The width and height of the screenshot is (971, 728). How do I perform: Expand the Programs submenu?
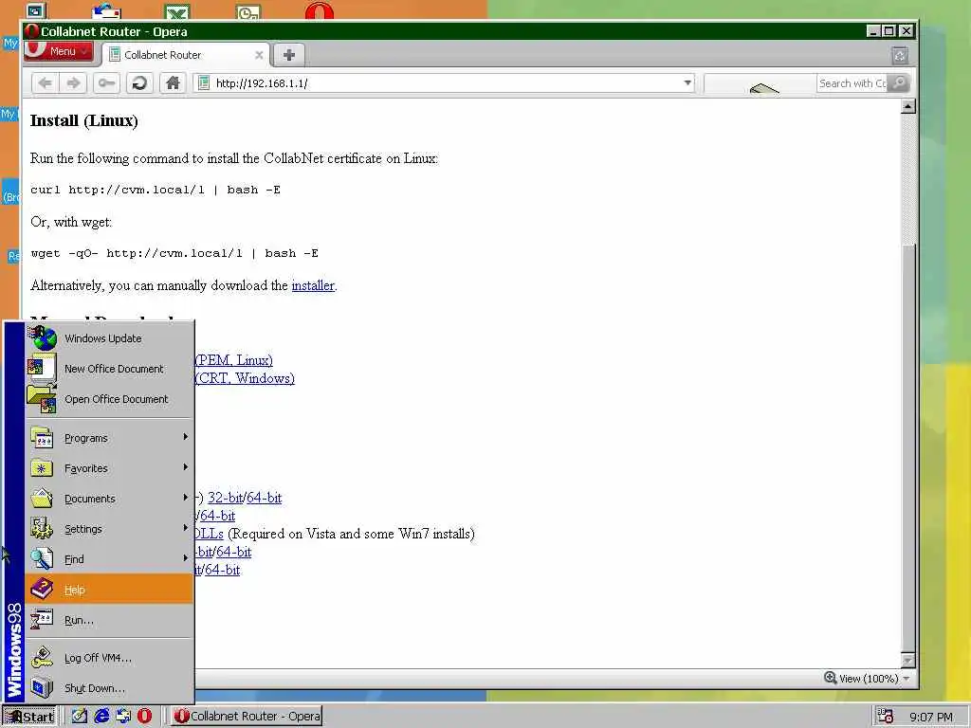tap(109, 438)
